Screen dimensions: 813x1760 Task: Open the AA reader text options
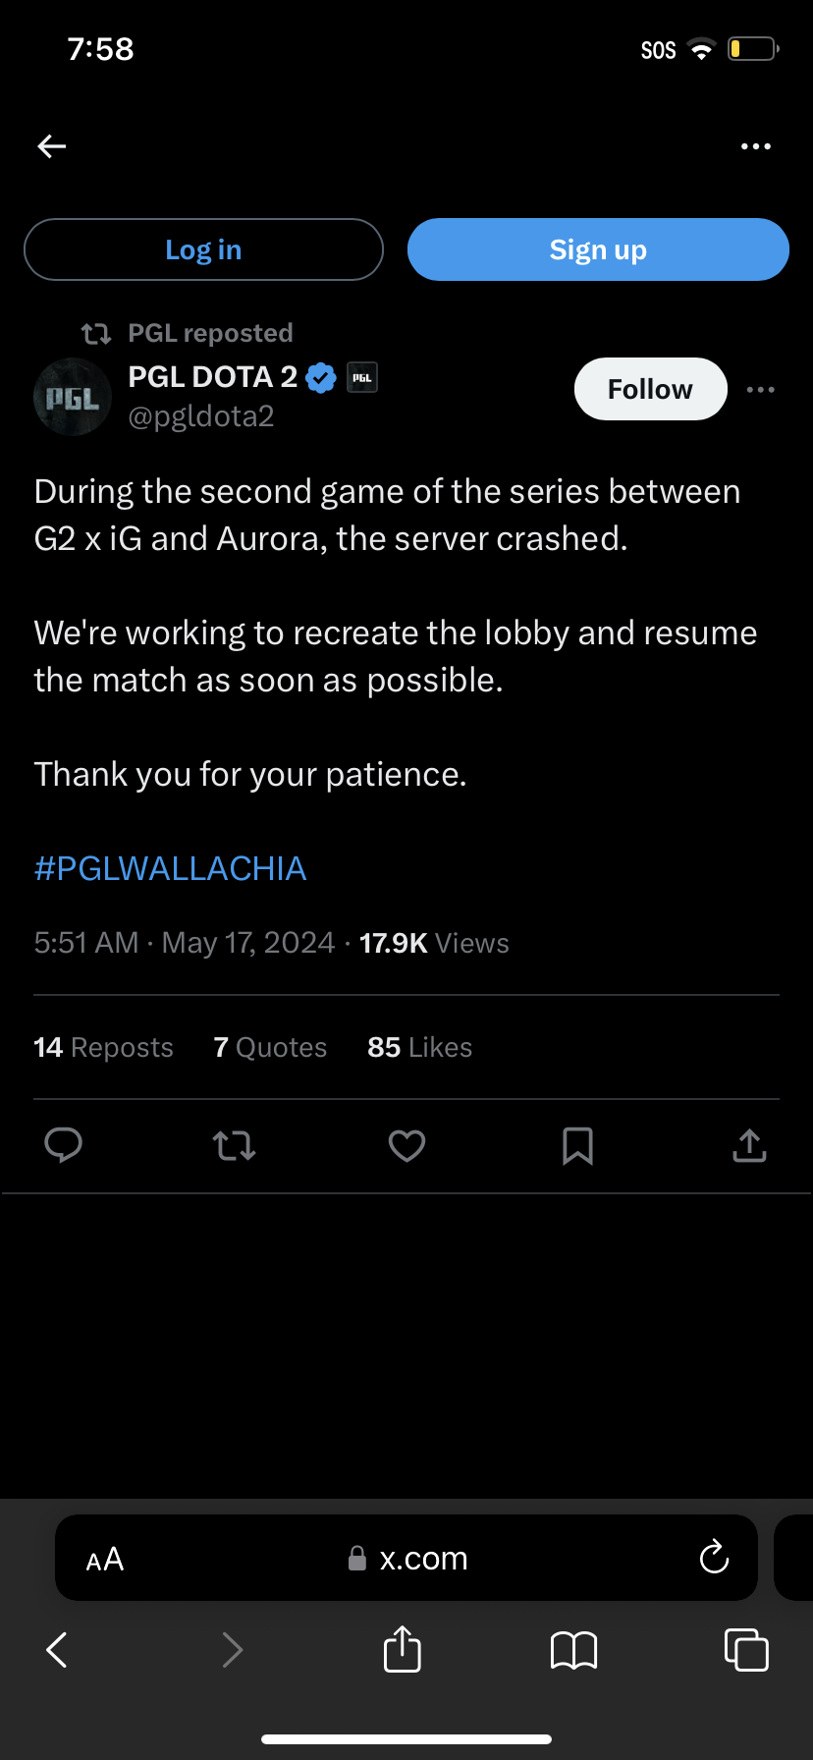tap(105, 1559)
